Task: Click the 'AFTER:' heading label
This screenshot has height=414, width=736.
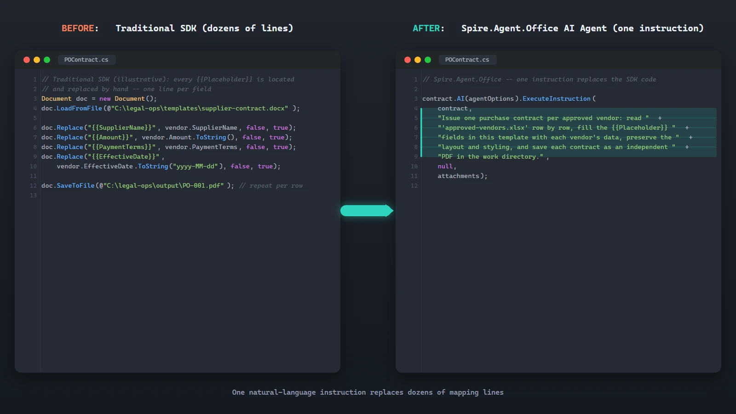Action: click(429, 29)
